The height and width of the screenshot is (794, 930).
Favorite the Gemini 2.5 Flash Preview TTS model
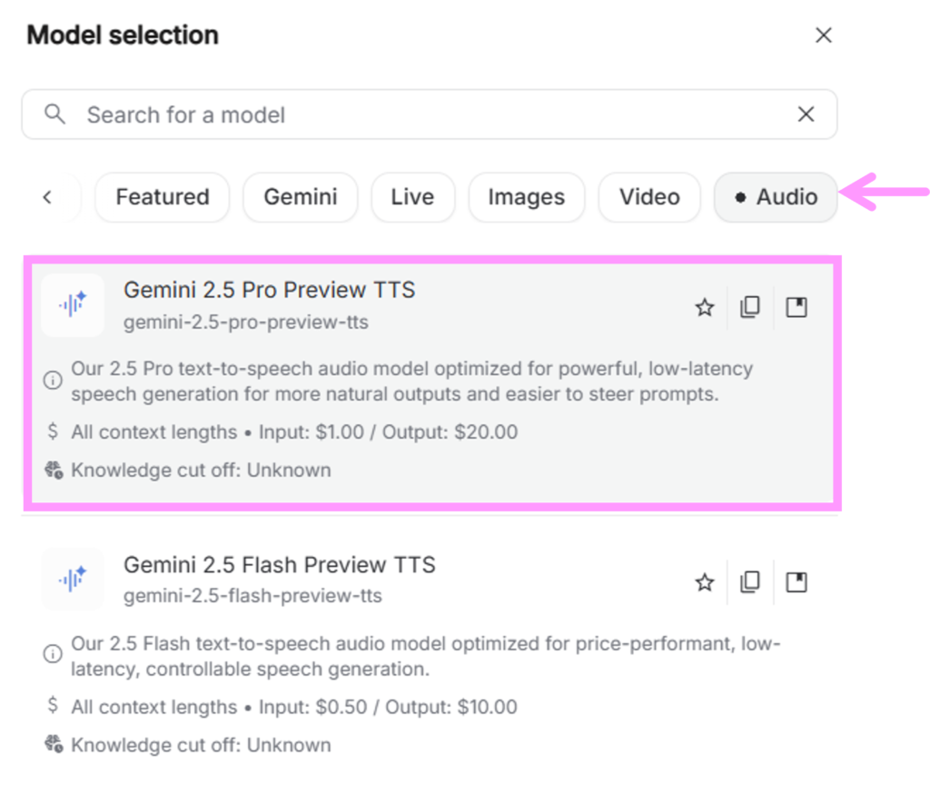coord(705,582)
